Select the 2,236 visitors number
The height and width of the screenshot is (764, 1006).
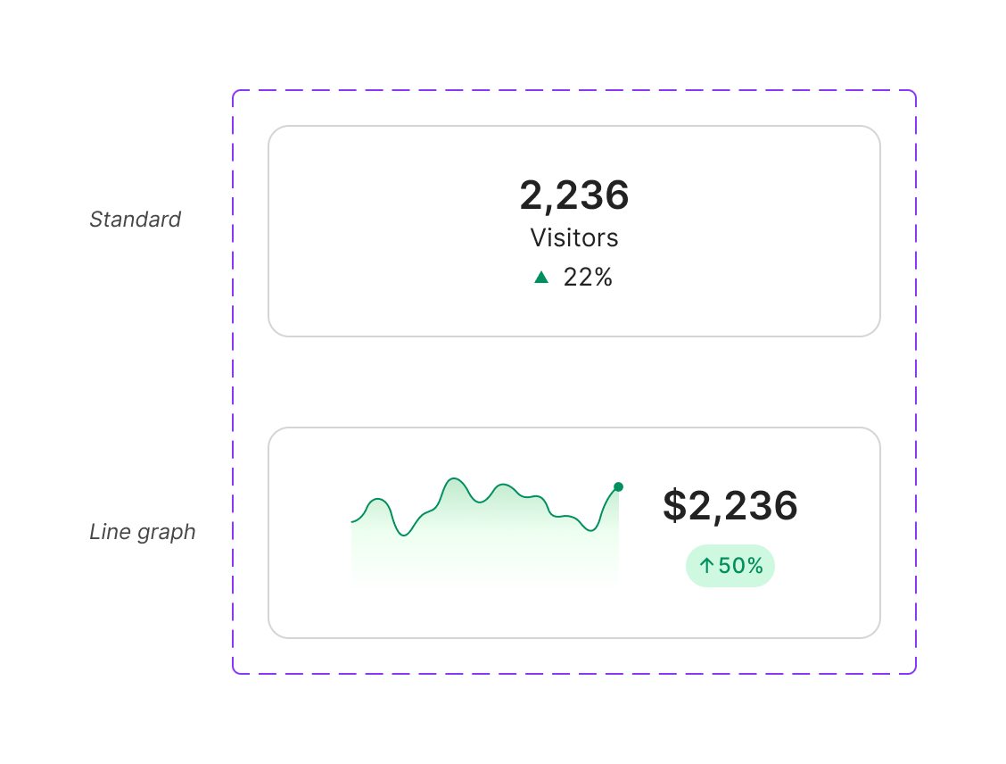pos(574,195)
